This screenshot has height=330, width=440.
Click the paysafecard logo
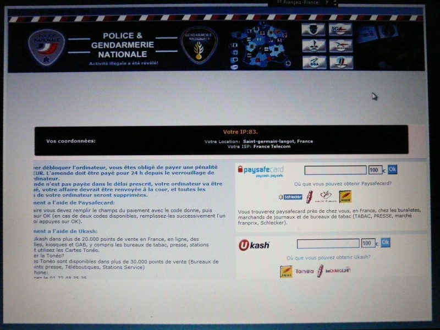(x=261, y=170)
